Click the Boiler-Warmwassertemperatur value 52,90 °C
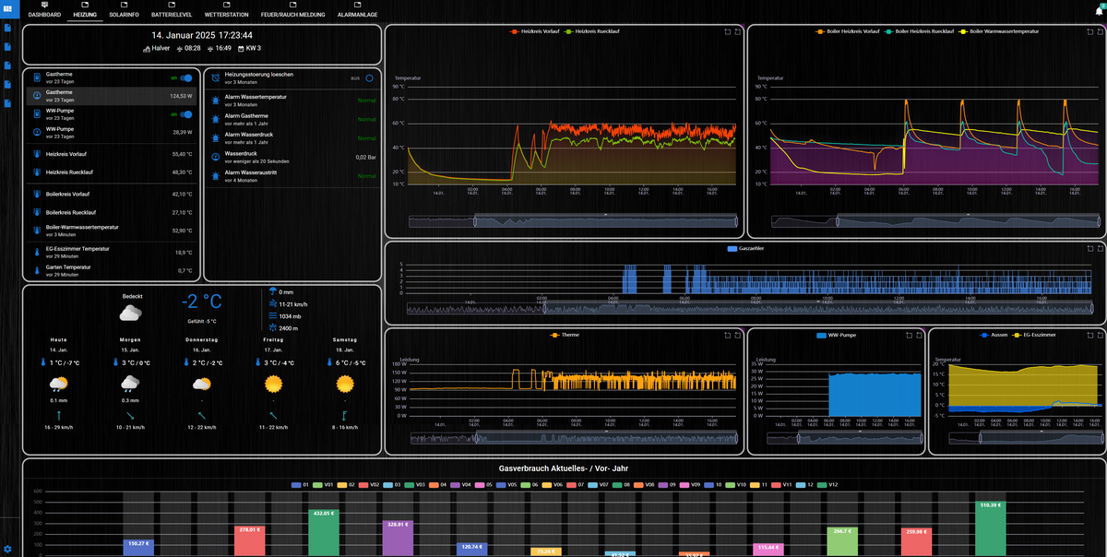1107x557 pixels. click(182, 231)
